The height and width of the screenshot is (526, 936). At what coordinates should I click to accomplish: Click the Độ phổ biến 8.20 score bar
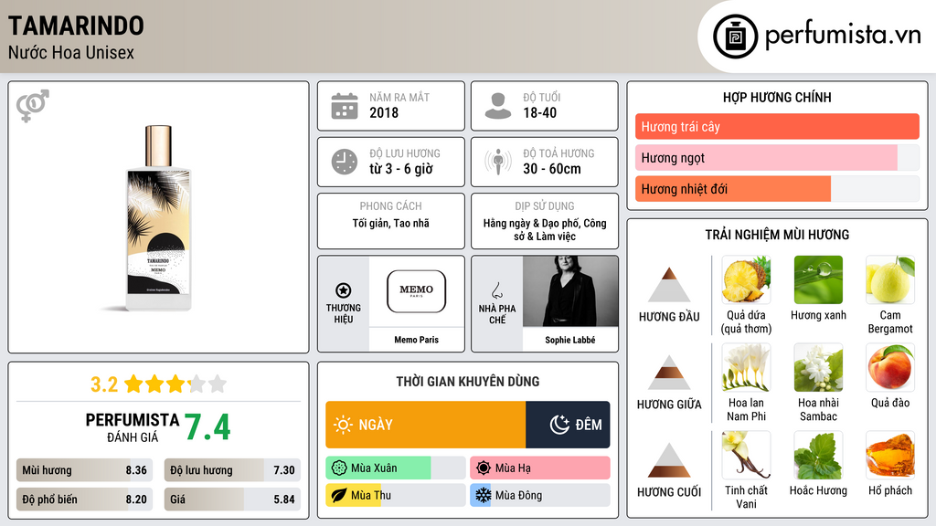pyautogui.click(x=85, y=500)
